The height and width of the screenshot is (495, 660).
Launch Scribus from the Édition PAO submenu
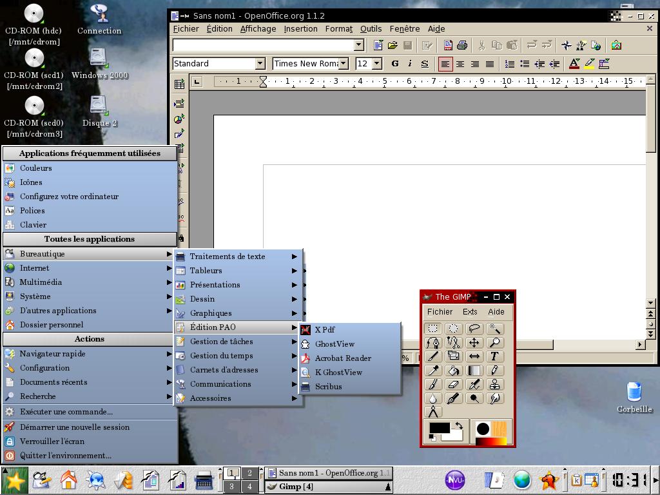349,387
